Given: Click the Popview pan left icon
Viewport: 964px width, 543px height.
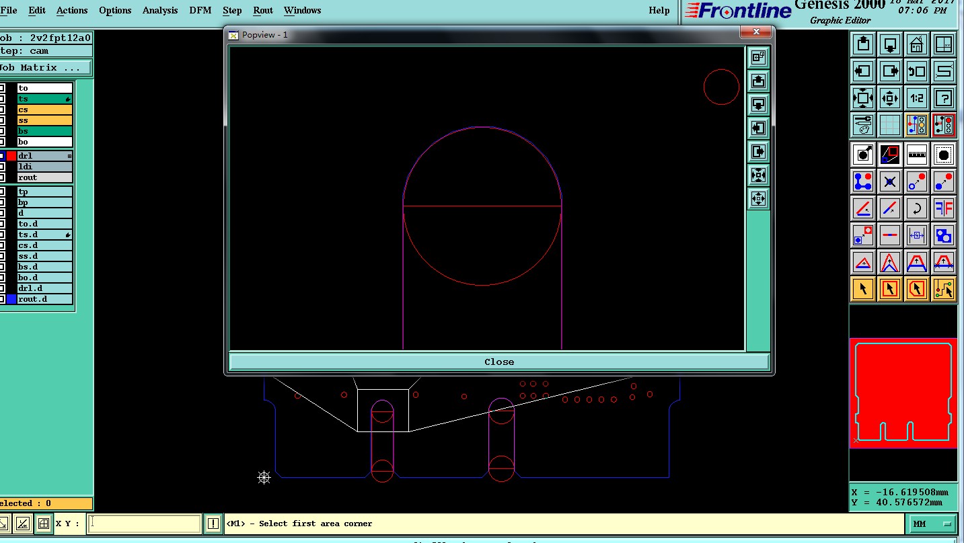Looking at the screenshot, I should pyautogui.click(x=759, y=128).
